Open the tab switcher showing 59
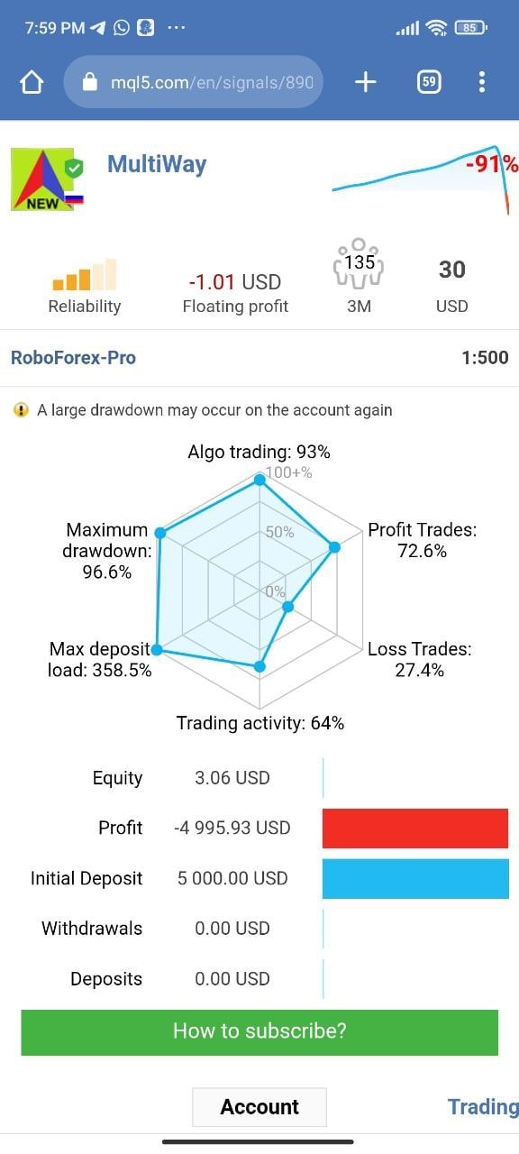Viewport: 519px width, 1154px height. [429, 83]
